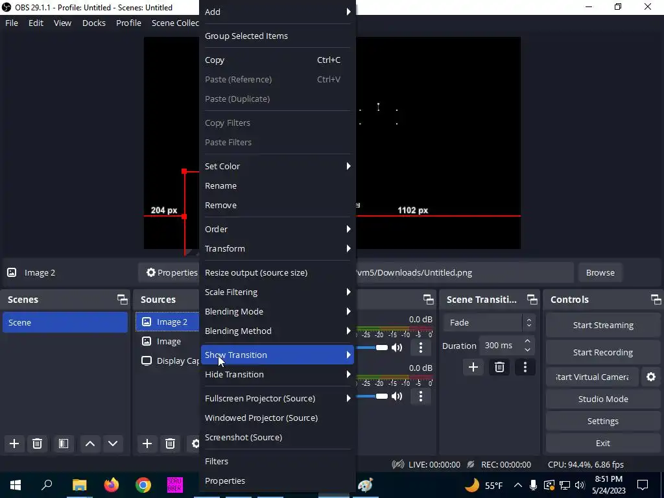Pop out the Controls dock

656,300
